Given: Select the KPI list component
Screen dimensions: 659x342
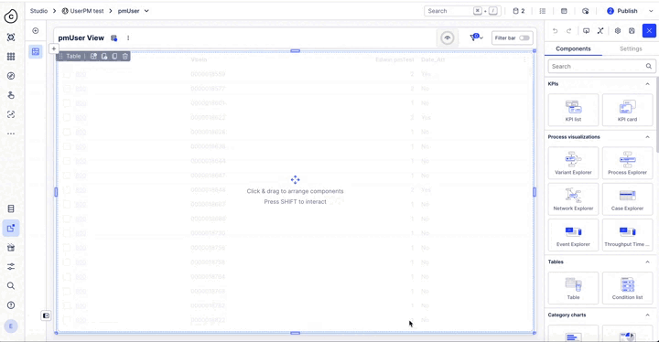Looking at the screenshot, I should pyautogui.click(x=573, y=110).
